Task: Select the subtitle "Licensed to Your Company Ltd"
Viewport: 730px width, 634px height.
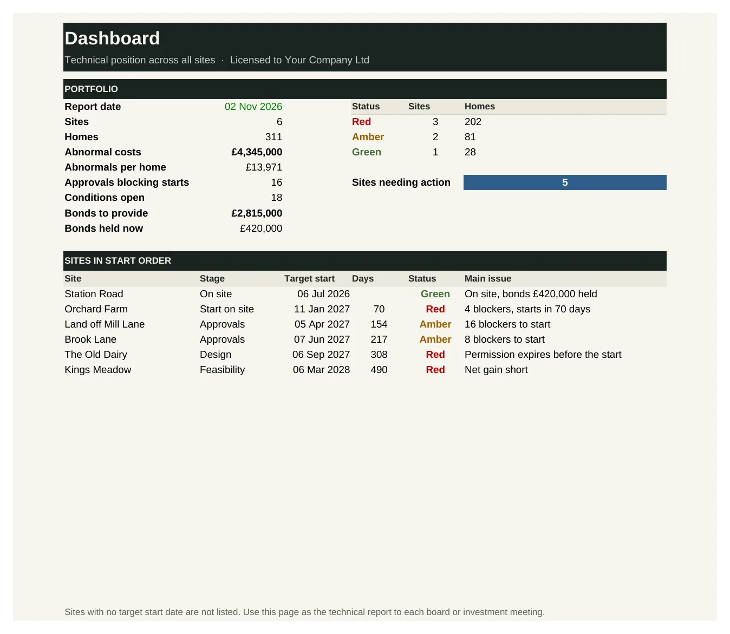Action: (299, 60)
